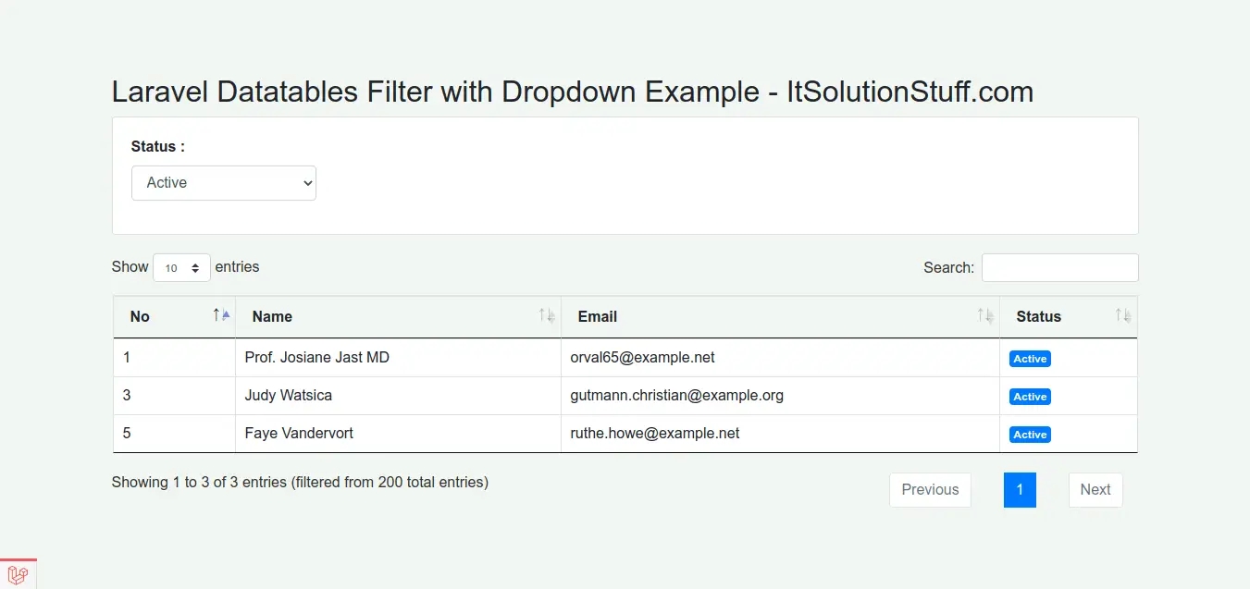This screenshot has width=1250, height=589.
Task: Click email ruthe.howe@example.net cell
Action: (x=655, y=434)
